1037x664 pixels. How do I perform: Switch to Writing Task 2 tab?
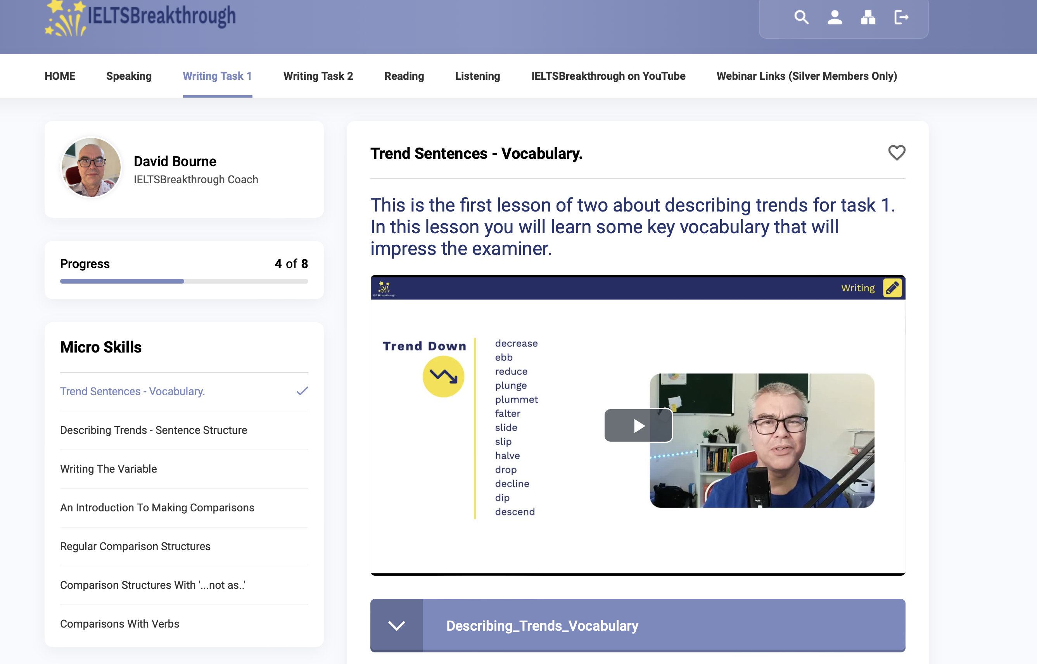click(318, 76)
